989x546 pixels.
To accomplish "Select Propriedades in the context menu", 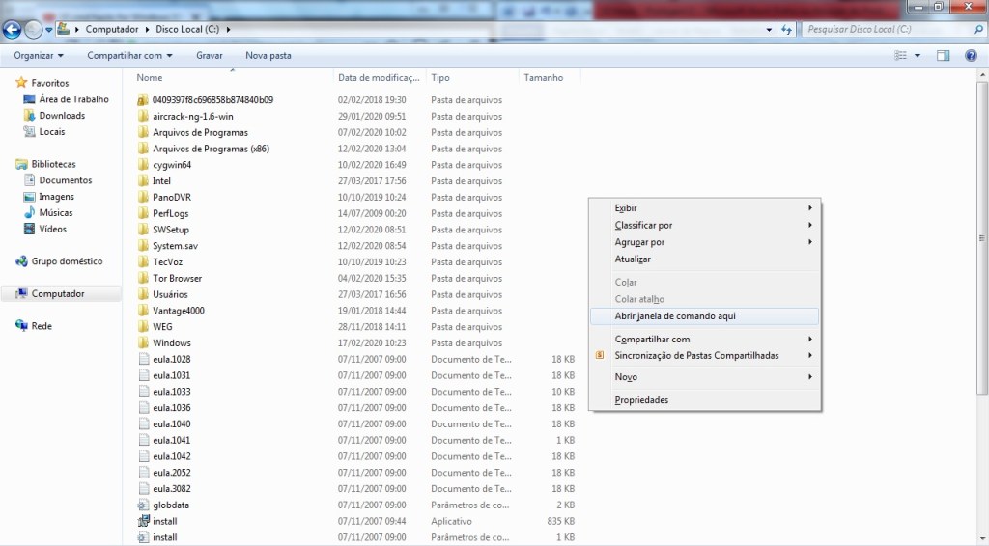I will (641, 400).
